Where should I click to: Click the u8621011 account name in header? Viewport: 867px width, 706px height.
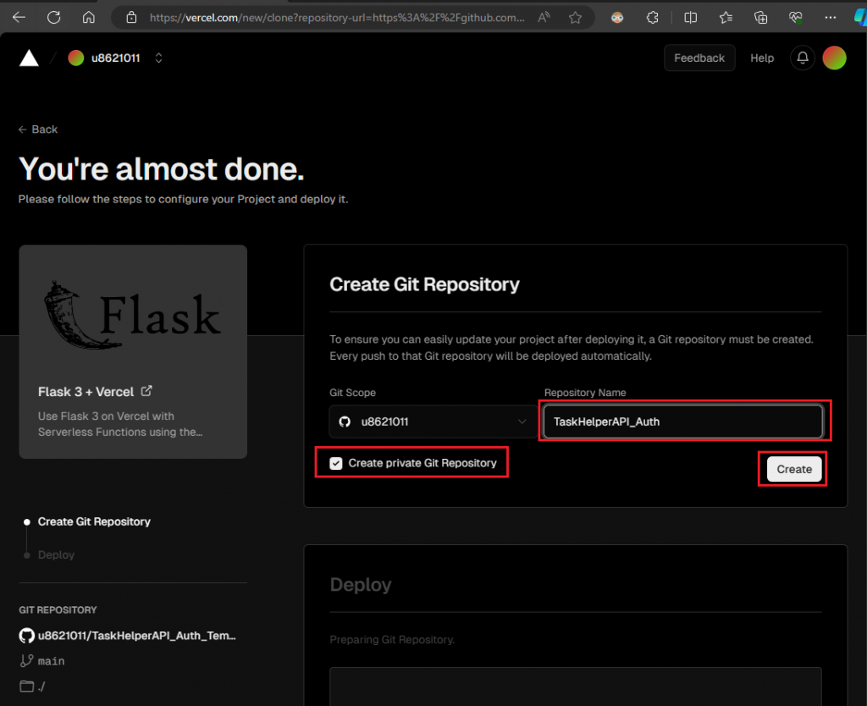pos(115,58)
